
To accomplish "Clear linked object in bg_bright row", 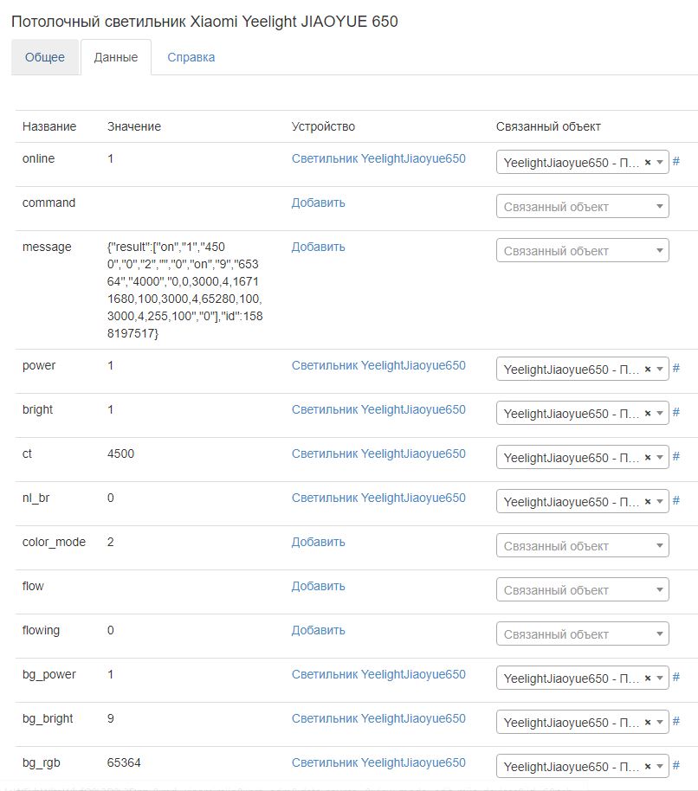I will click(648, 723).
